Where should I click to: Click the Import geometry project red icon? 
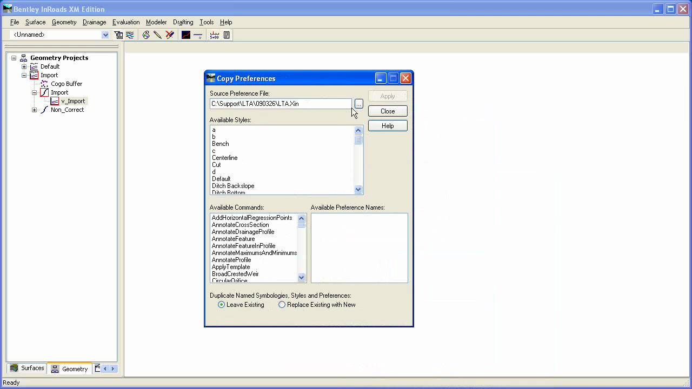point(34,75)
